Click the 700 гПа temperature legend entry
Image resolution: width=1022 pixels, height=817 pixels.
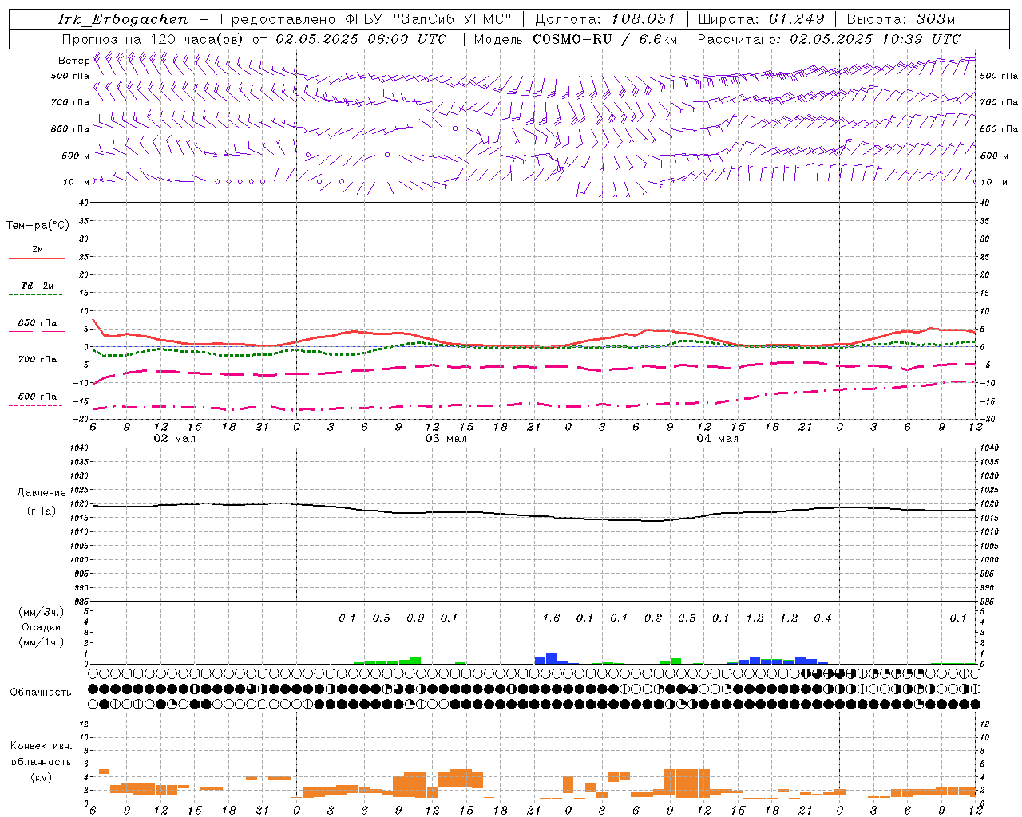point(38,359)
